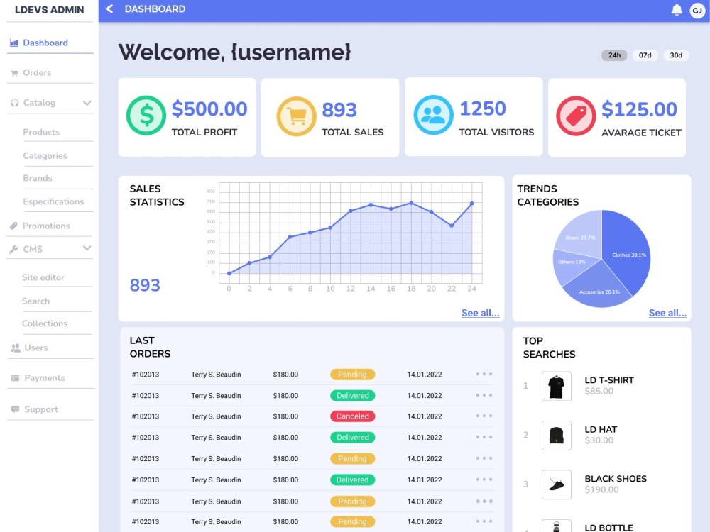The width and height of the screenshot is (710, 532).
Task: Click the LDEVS ADMIN logo text
Action: coord(50,9)
